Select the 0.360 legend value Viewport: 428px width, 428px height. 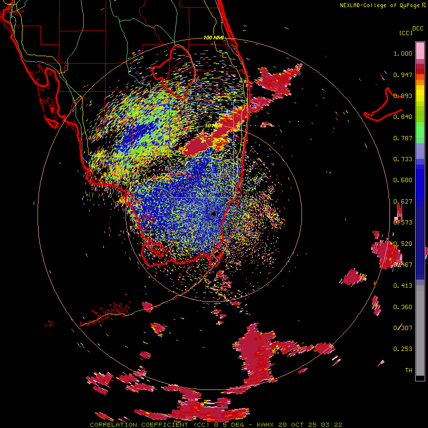[403, 307]
